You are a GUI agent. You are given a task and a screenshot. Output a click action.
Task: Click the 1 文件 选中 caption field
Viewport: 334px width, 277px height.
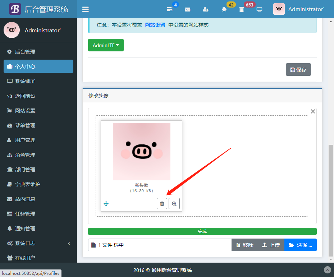(160, 245)
